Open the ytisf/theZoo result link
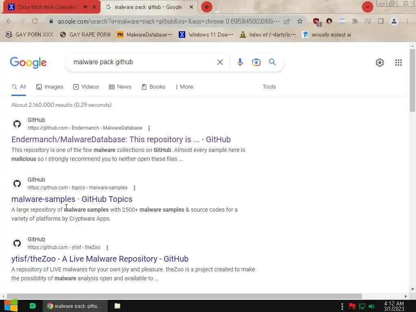Image resolution: width=416 pixels, height=312 pixels. point(100,259)
